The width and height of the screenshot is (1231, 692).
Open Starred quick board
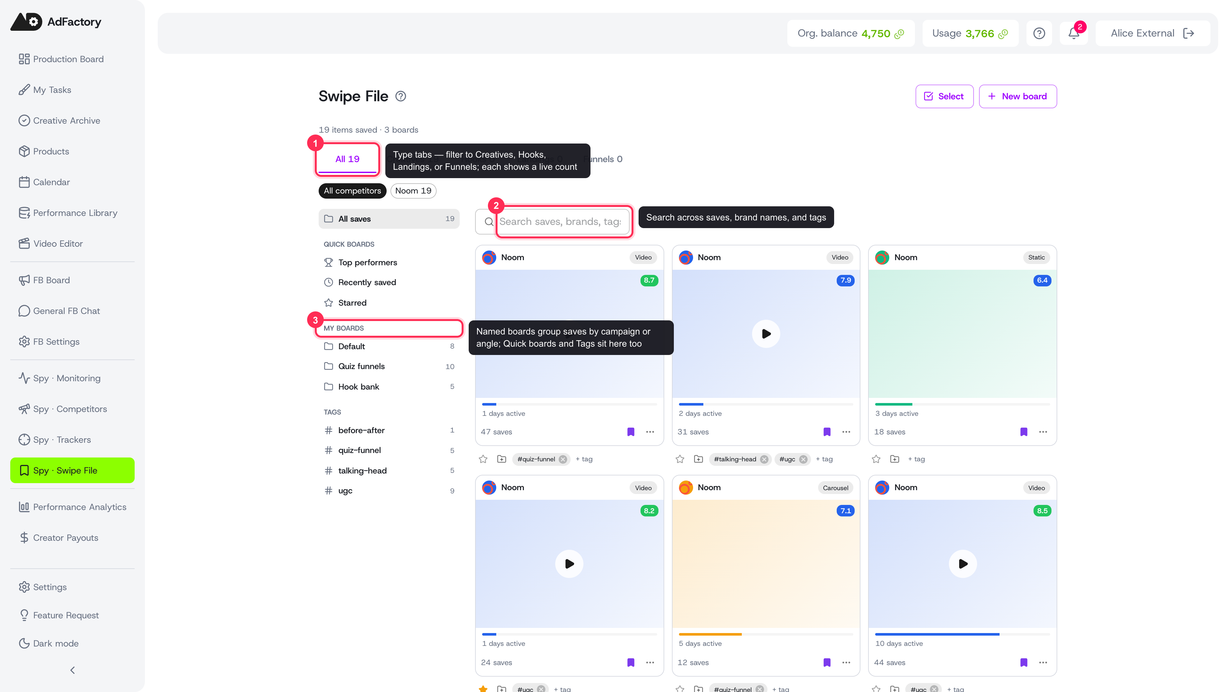click(x=389, y=303)
